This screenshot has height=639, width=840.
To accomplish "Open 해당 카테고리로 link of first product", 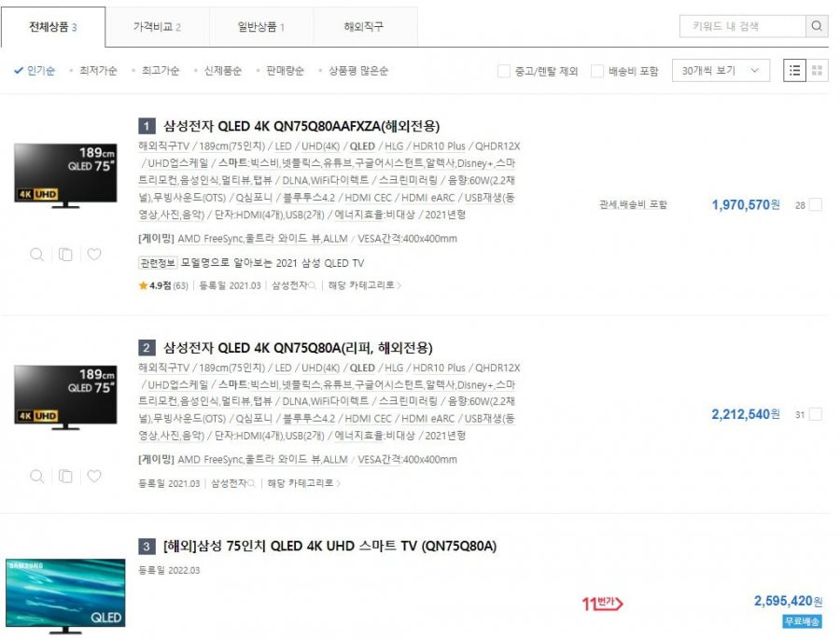I will tap(364, 285).
